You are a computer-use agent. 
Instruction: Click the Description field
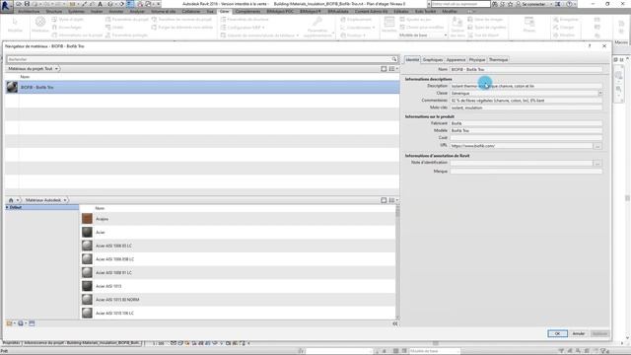click(526, 86)
